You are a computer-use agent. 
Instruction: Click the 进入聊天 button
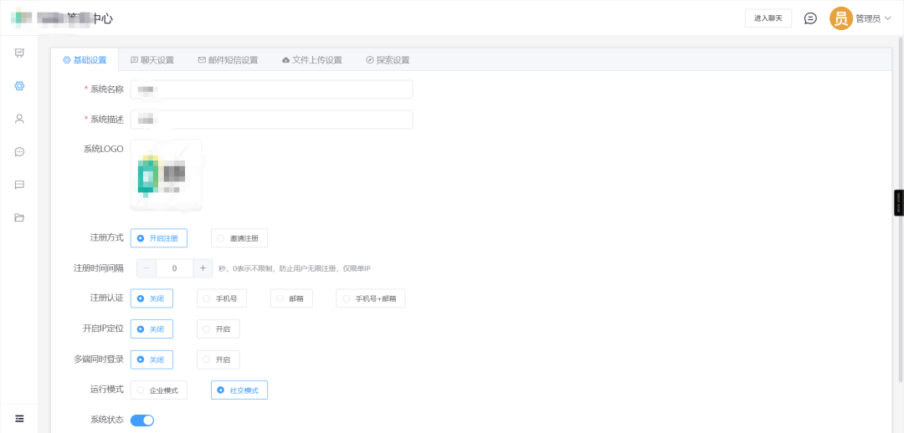(768, 18)
